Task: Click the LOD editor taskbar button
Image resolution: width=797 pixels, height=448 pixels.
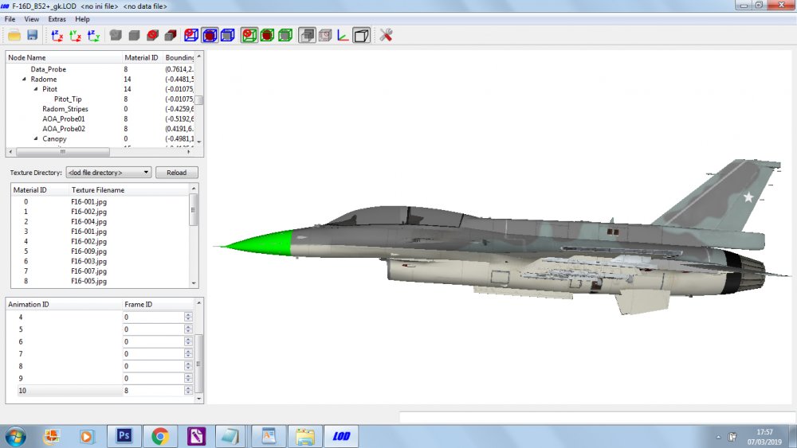Action: pos(341,436)
